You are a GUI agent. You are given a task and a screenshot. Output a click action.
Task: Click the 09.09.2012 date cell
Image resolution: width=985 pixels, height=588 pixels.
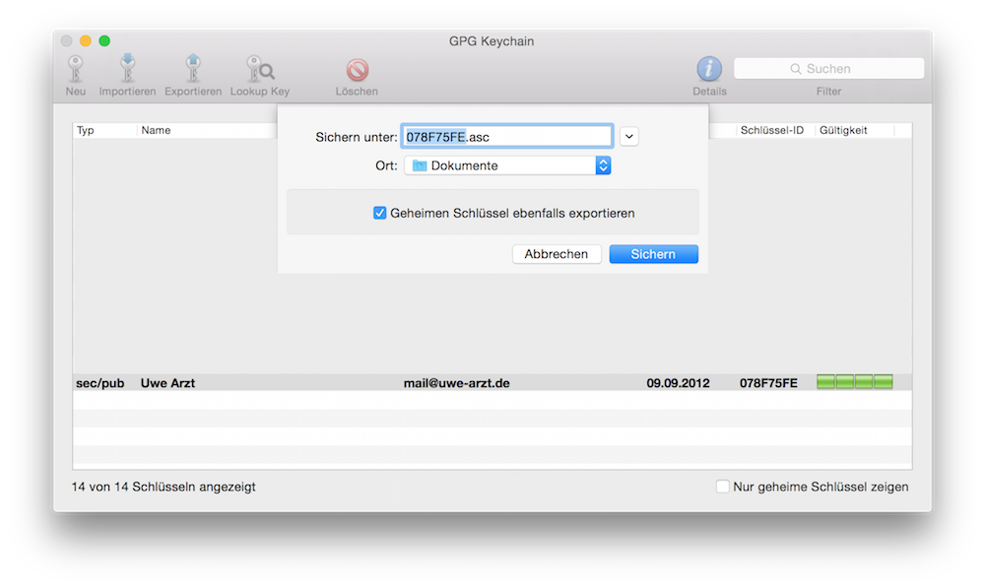[x=678, y=383]
